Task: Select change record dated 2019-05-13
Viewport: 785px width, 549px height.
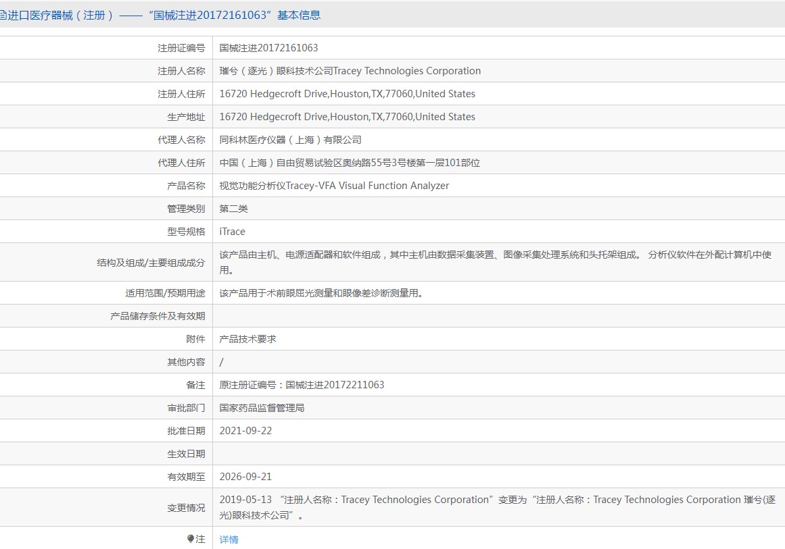Action: (498, 507)
